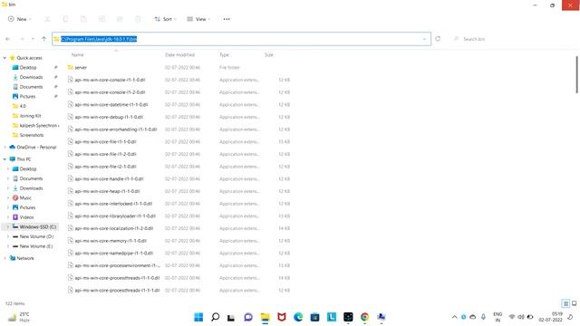Open McAfee from the taskbar
The width and height of the screenshot is (580, 326).
tap(282, 317)
